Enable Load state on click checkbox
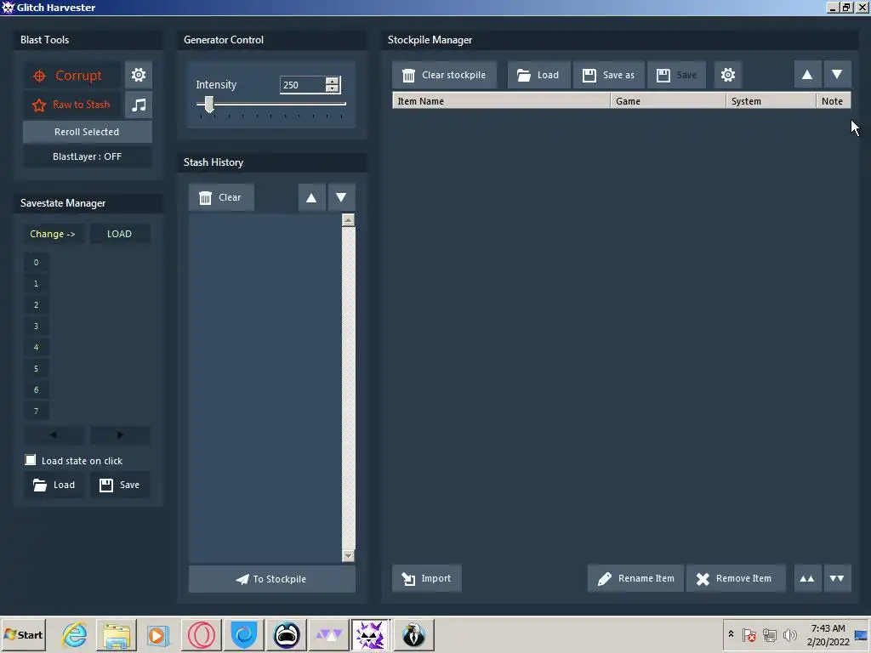This screenshot has width=871, height=653. point(31,460)
